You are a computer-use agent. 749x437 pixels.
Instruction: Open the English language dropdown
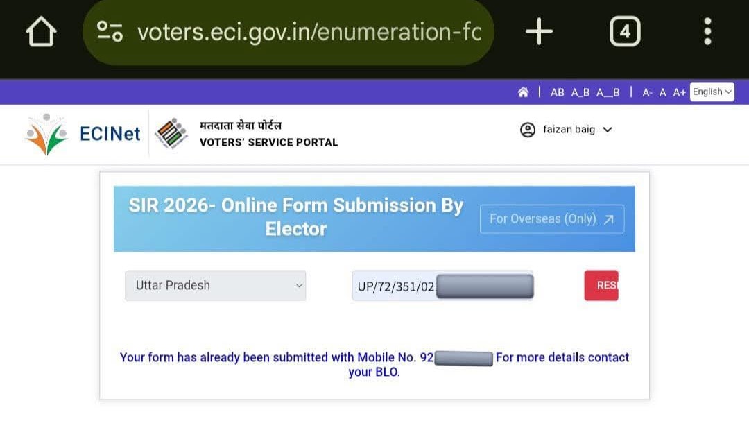pyautogui.click(x=712, y=92)
